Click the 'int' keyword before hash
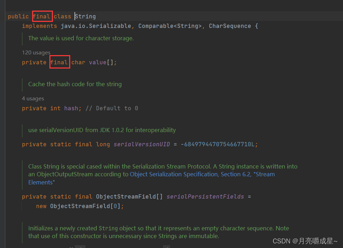343x248 pixels. click(55, 108)
